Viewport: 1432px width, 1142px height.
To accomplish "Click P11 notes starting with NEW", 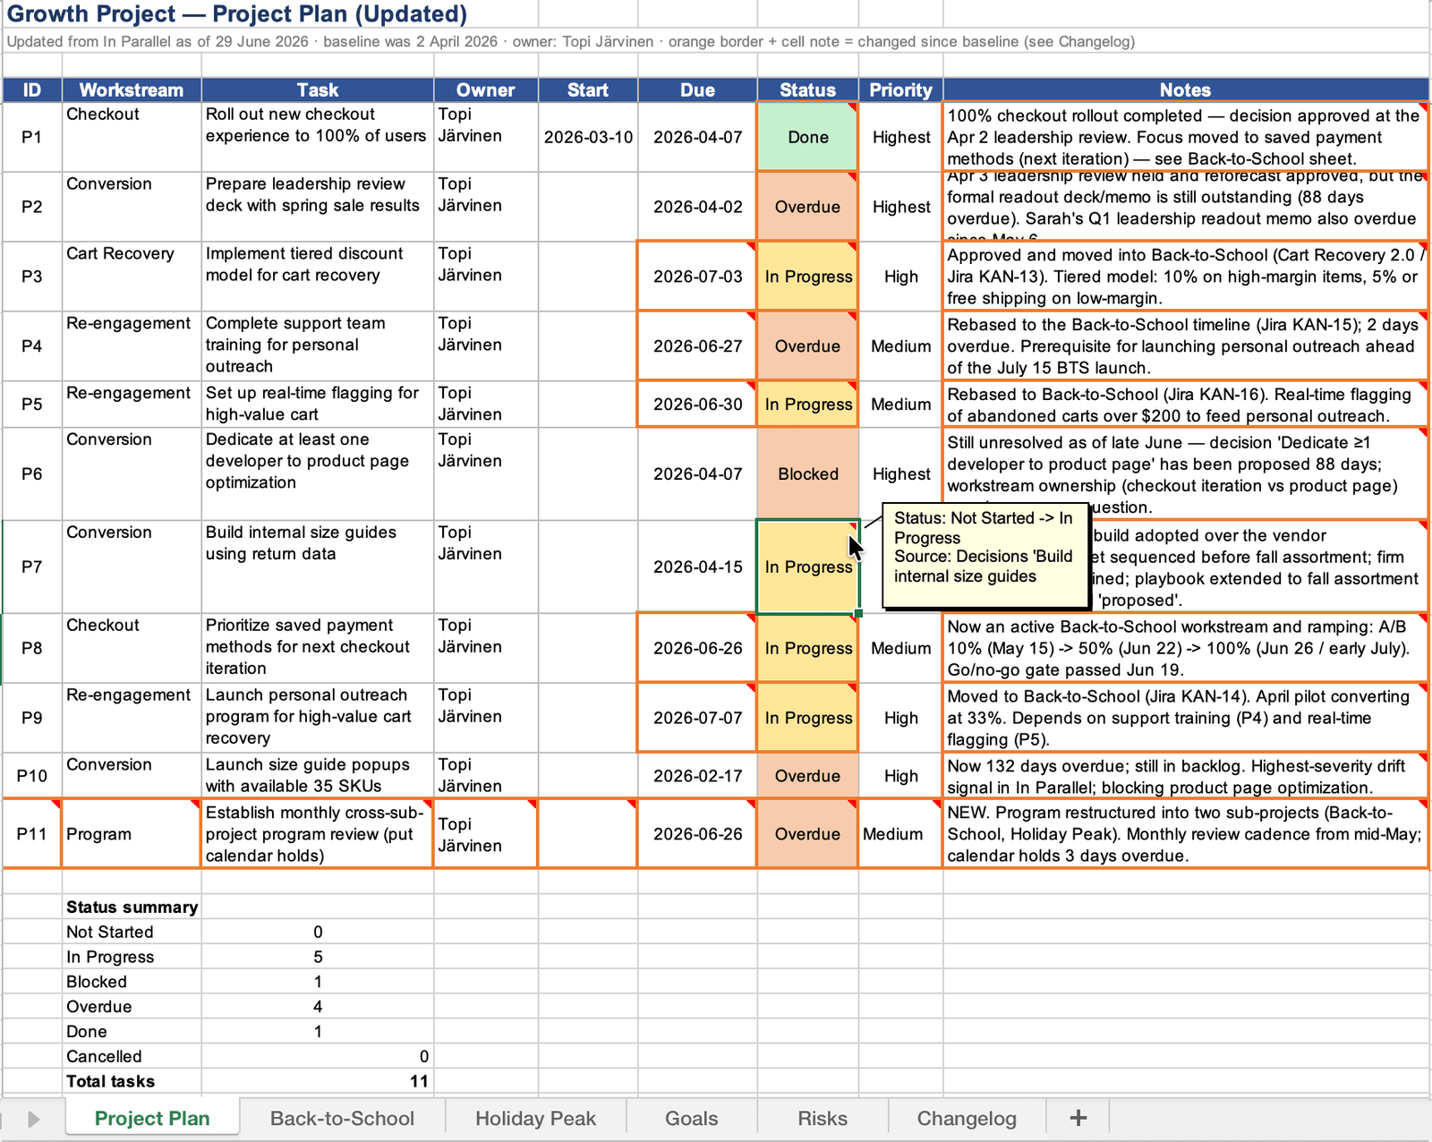I will pos(1185,834).
